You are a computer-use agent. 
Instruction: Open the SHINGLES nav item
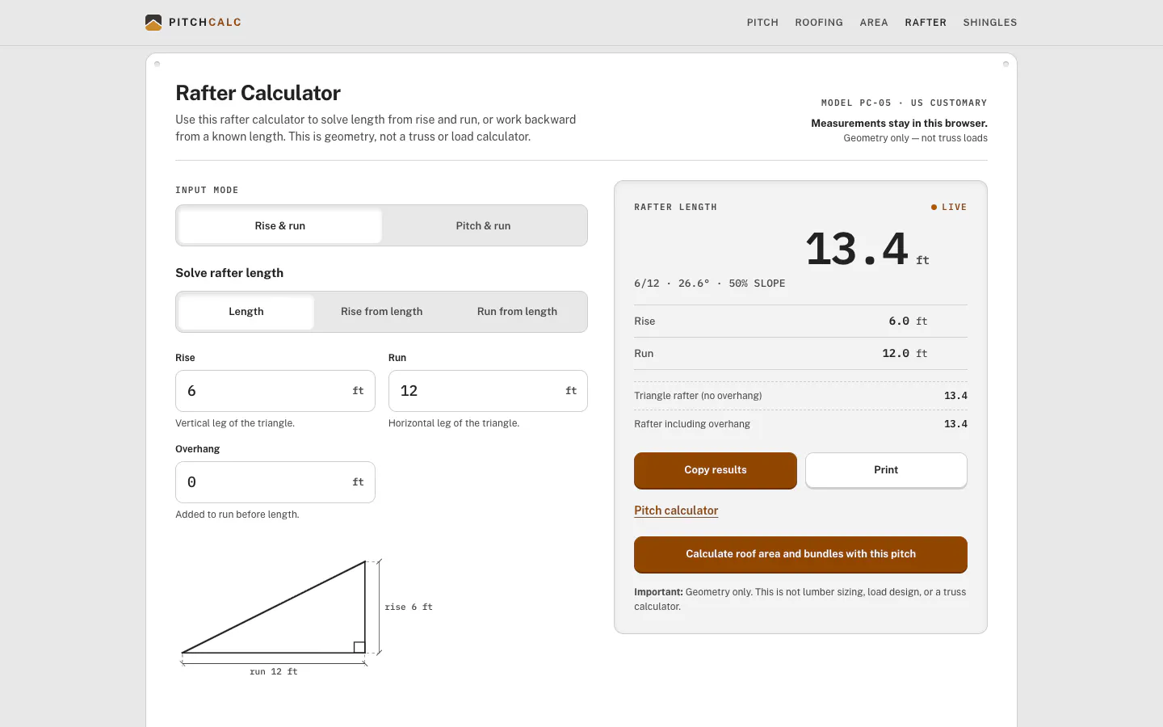990,23
